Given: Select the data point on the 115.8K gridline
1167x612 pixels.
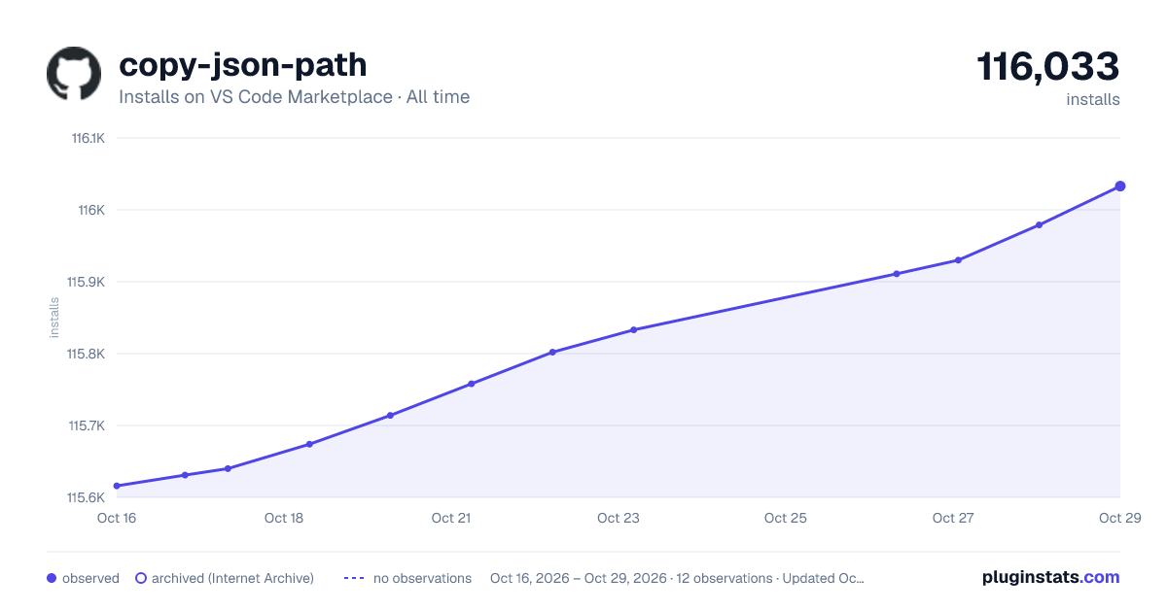Looking at the screenshot, I should tap(552, 352).
